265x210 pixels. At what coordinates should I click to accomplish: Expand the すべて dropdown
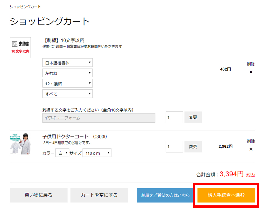click(67, 94)
